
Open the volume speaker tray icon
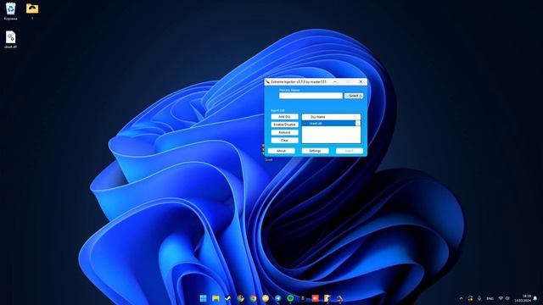(x=507, y=298)
